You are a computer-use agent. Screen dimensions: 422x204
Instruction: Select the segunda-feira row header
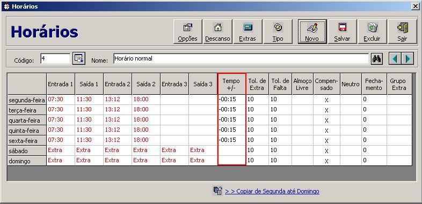(x=27, y=100)
